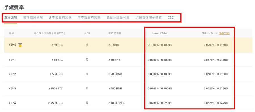
Task: Switch to the 現貨交易 tab
Action: (10, 17)
